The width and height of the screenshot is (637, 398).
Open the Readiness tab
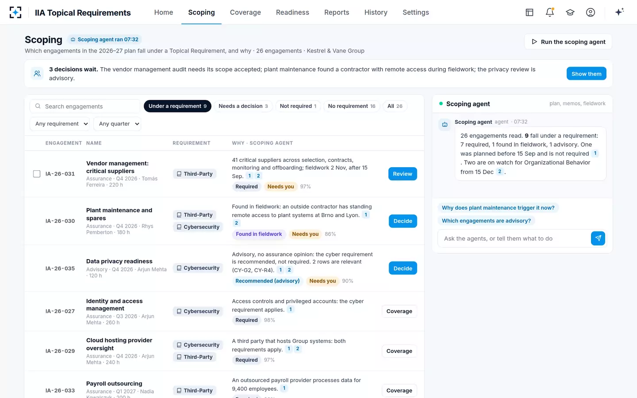292,12
